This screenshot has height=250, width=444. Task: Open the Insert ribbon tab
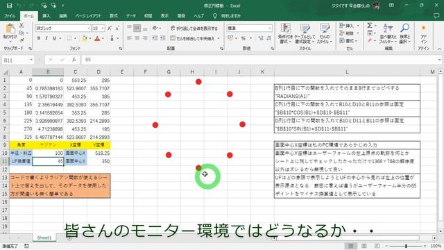click(46, 16)
